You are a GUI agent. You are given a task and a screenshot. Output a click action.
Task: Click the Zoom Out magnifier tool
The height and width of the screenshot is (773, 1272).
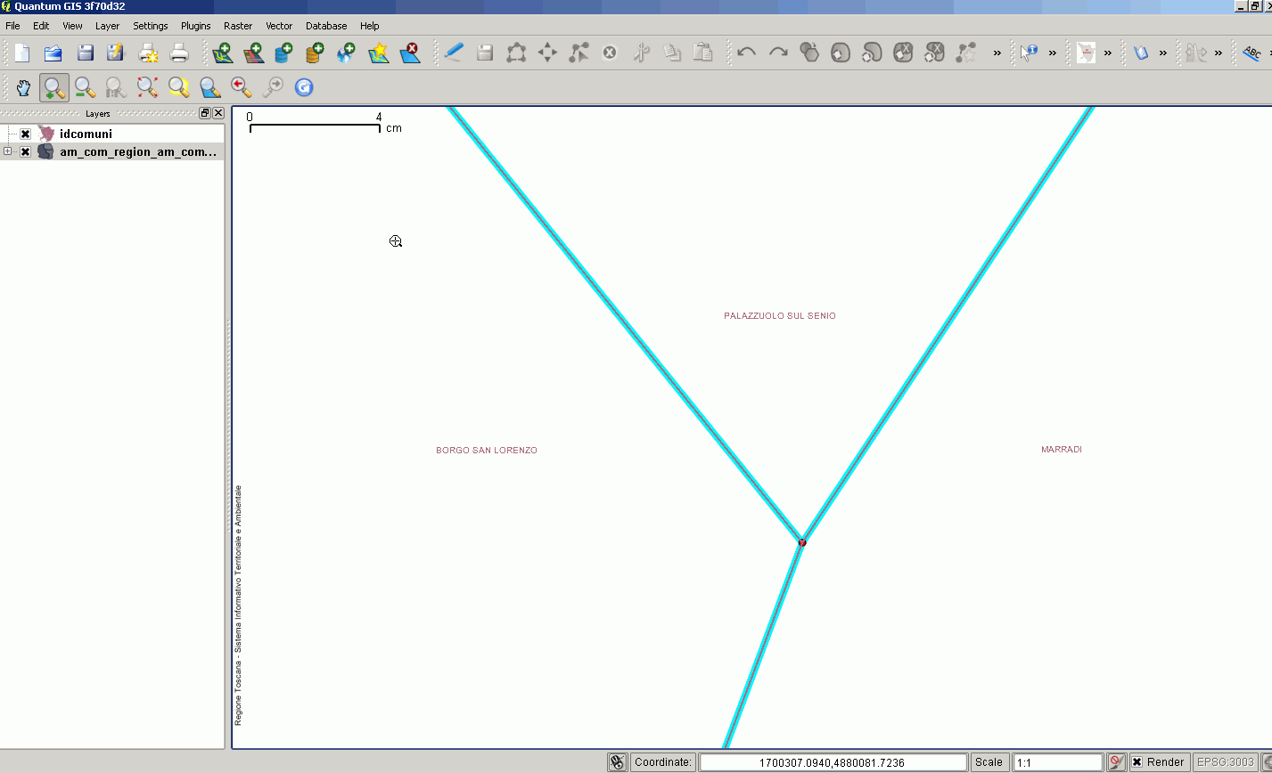pyautogui.click(x=85, y=87)
